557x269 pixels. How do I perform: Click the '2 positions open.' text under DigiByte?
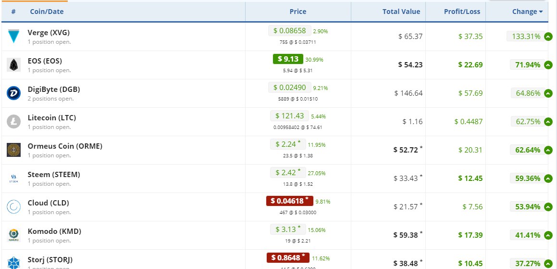[x=51, y=99]
